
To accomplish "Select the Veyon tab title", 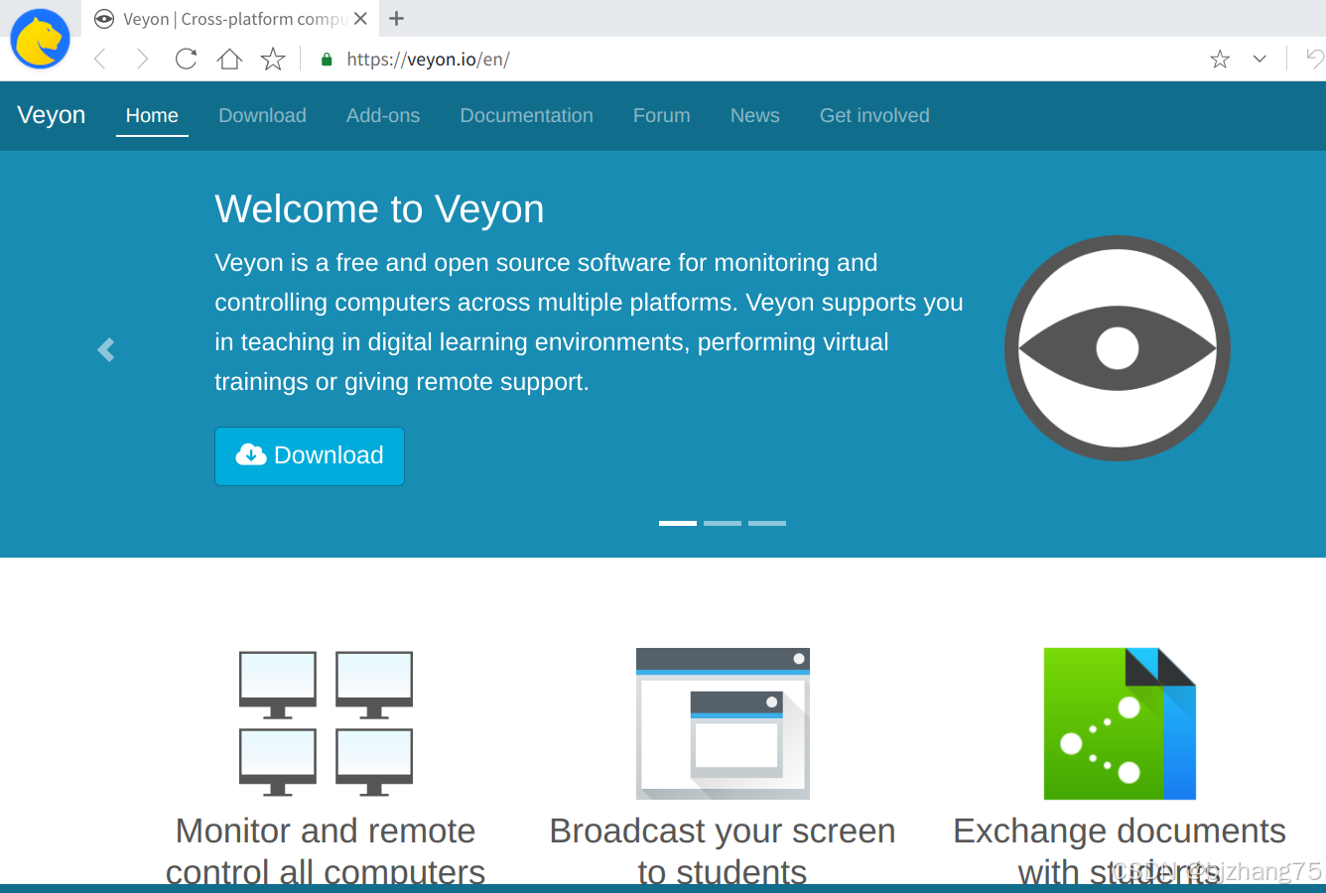I will click(x=234, y=19).
